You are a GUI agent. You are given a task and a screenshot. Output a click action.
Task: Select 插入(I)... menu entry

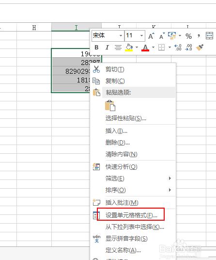coord(133,131)
